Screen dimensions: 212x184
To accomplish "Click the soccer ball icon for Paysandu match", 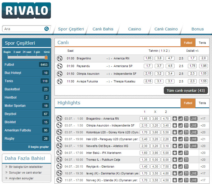I will click(60, 66).
